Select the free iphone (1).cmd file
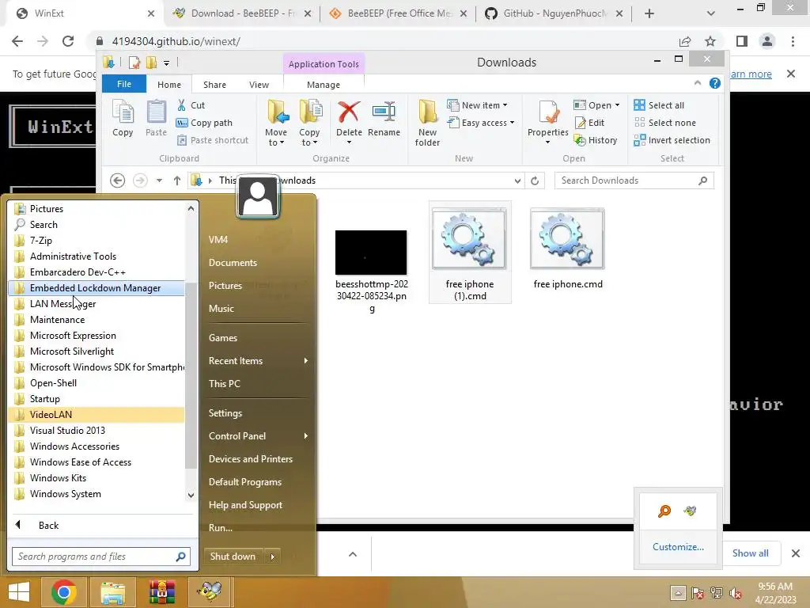 pyautogui.click(x=470, y=253)
